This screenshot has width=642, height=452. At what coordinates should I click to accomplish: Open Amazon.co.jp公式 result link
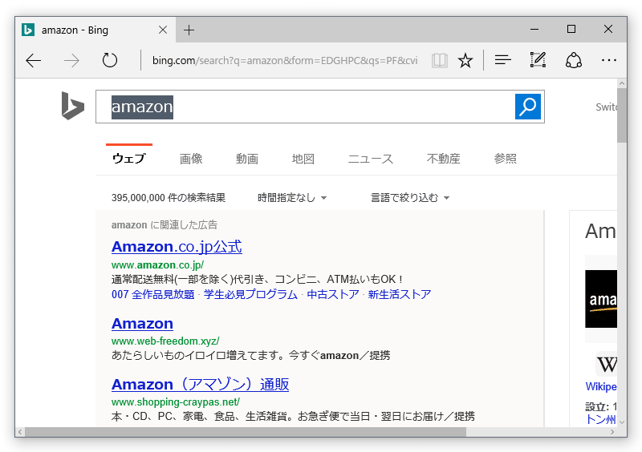click(177, 247)
